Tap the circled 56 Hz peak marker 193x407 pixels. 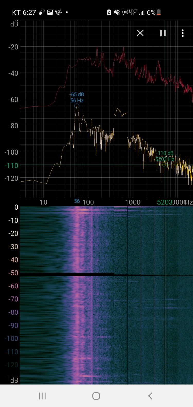coord(77,106)
